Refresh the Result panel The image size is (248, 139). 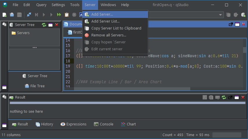coord(224,97)
